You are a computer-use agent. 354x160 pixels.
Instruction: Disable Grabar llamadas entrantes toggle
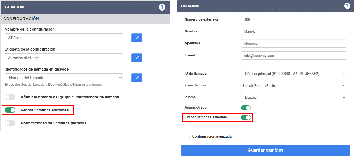point(10,110)
